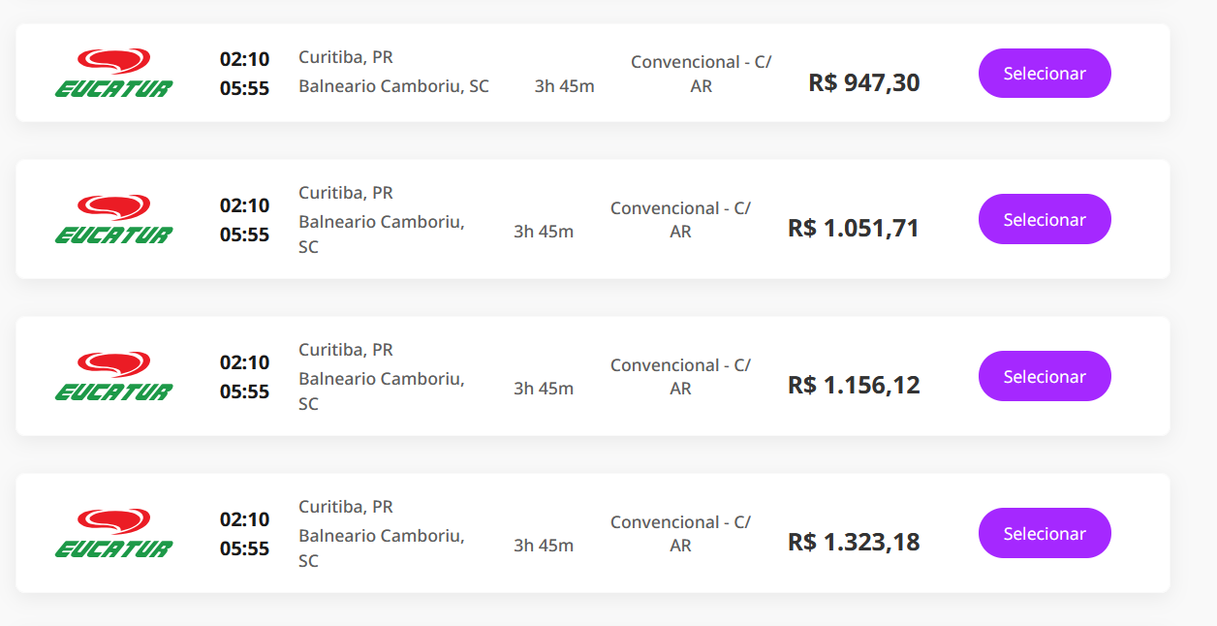Viewport: 1217px width, 626px height.
Task: Click the R$ 1.051,71 price label
Action: (x=853, y=229)
